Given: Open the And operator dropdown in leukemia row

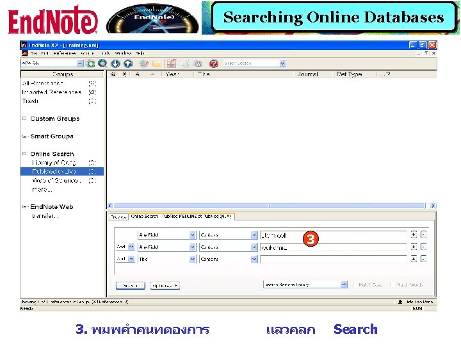Looking at the screenshot, I should tap(131, 247).
